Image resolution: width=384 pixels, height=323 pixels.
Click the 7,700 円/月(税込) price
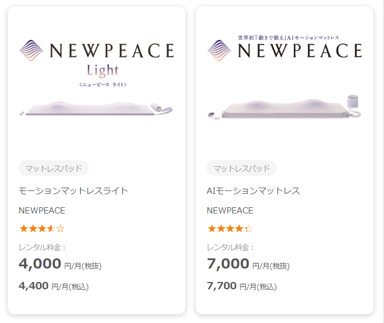click(x=242, y=286)
